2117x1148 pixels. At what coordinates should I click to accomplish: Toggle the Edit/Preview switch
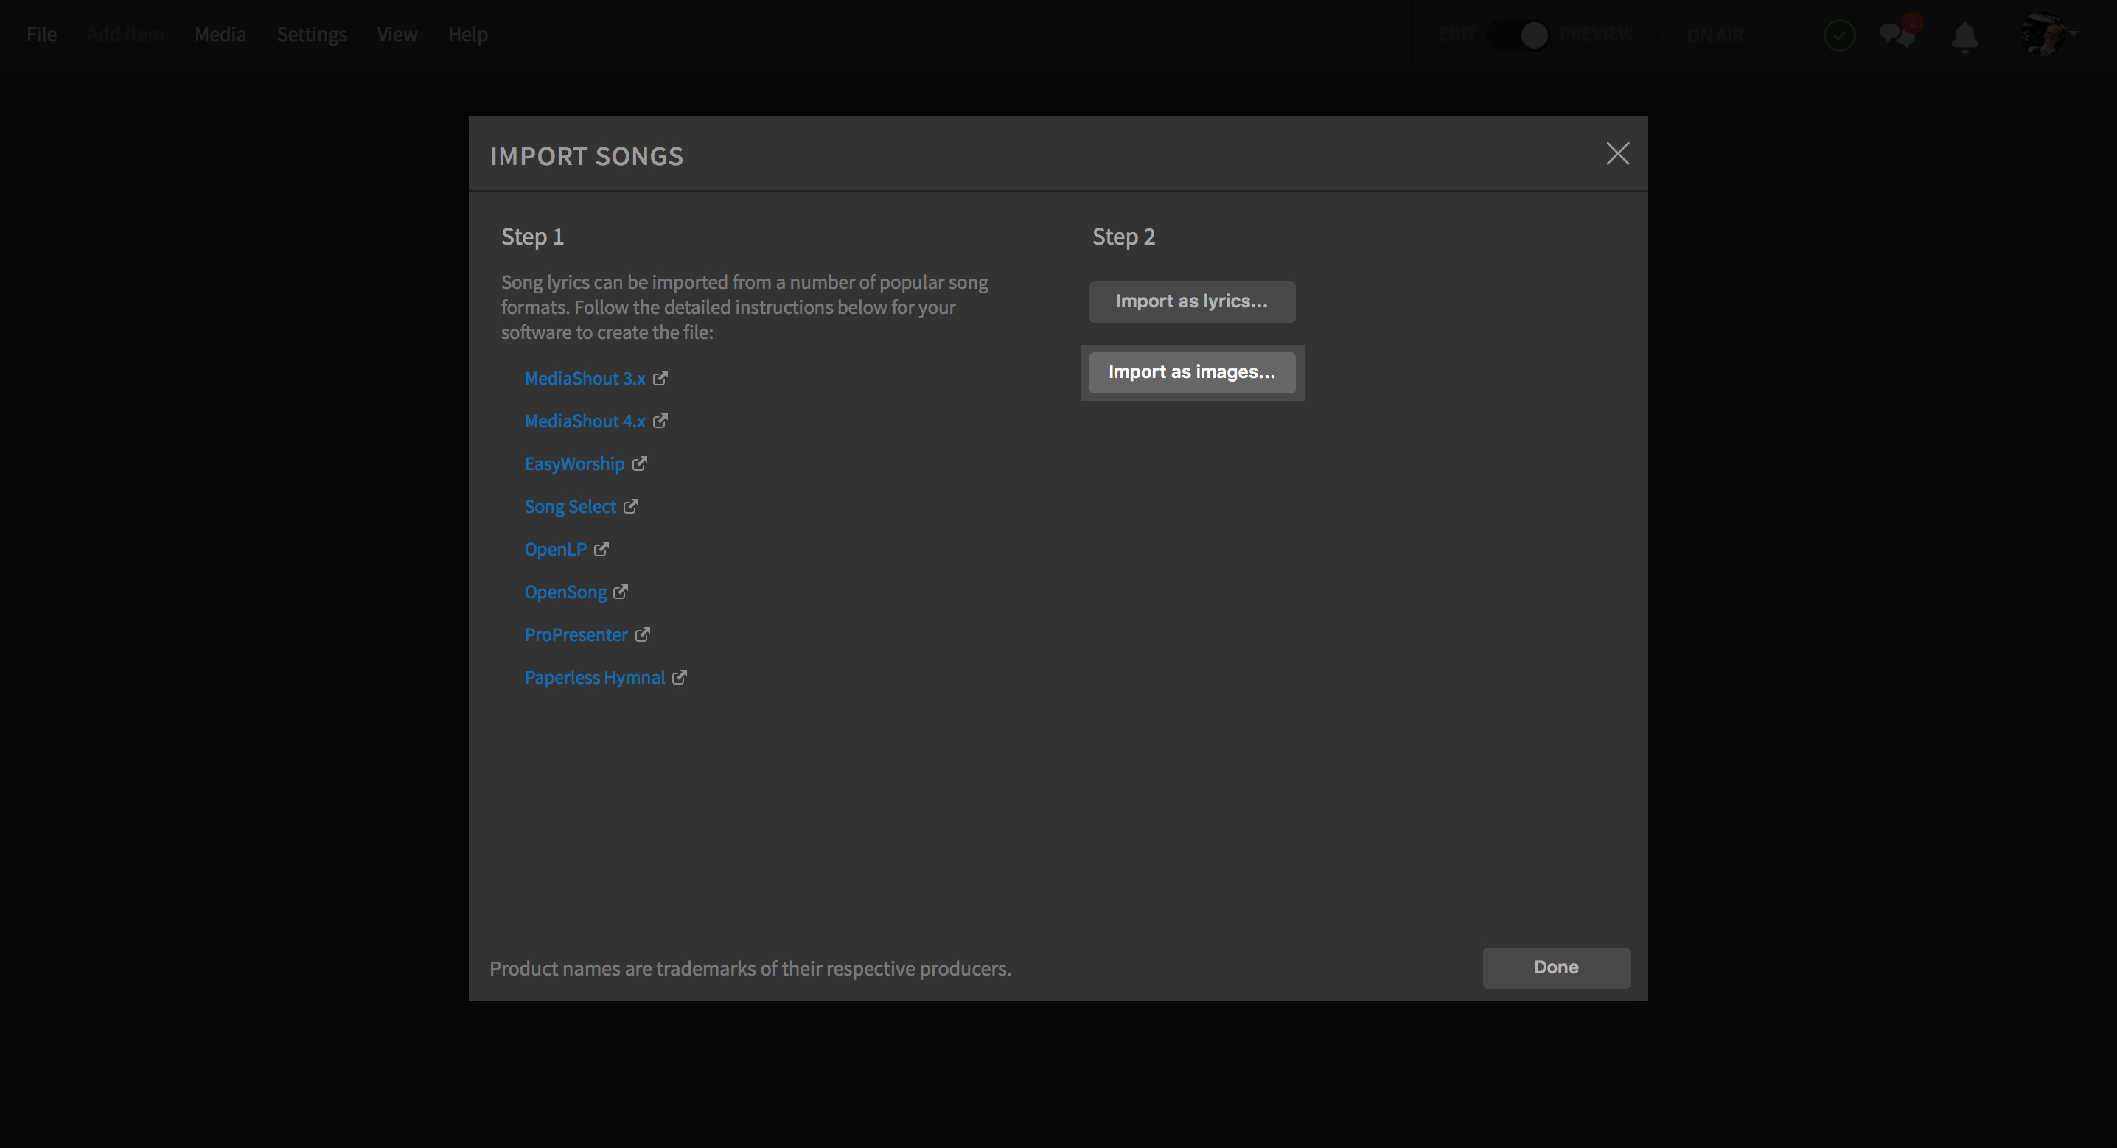[x=1518, y=35]
